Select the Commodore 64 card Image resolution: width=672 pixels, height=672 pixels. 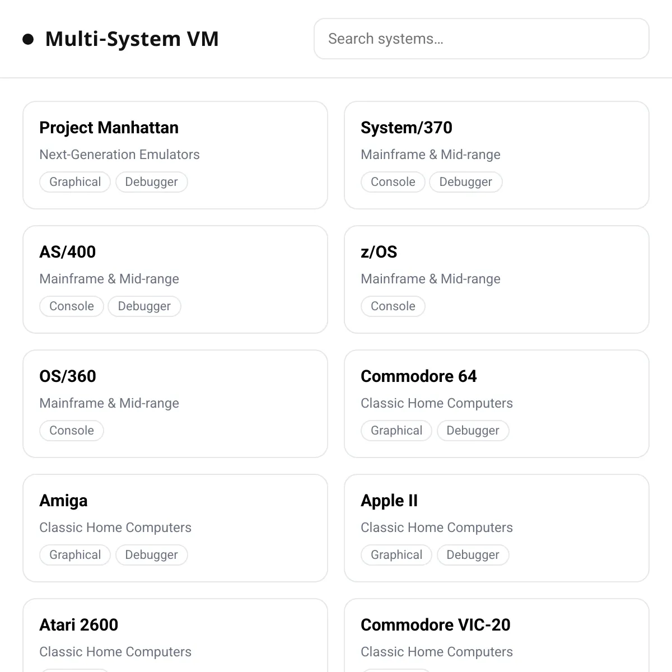tap(496, 403)
